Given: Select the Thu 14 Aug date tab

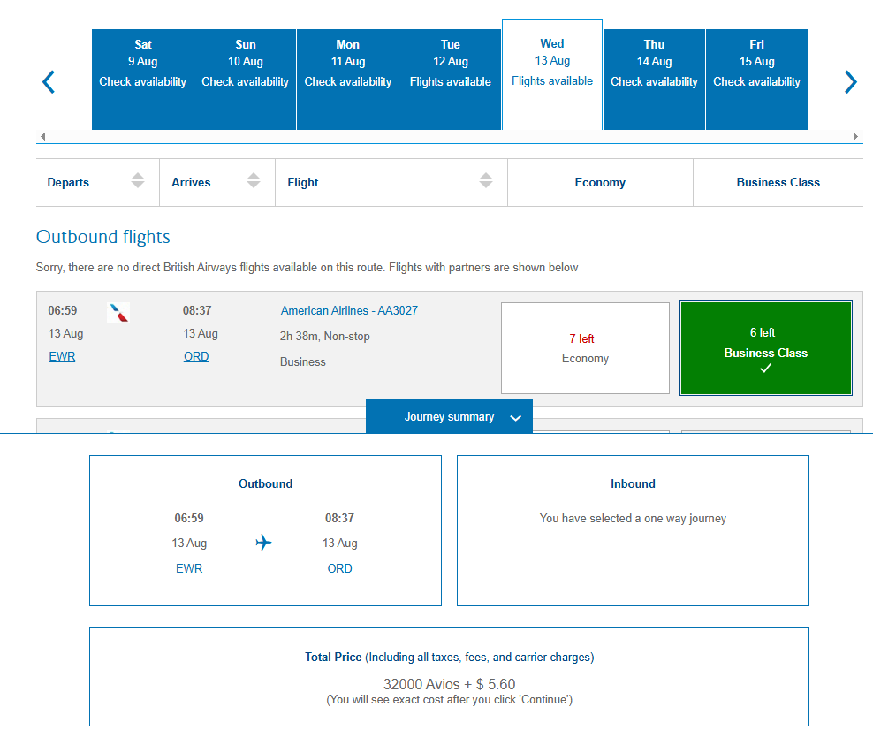Looking at the screenshot, I should click(654, 80).
